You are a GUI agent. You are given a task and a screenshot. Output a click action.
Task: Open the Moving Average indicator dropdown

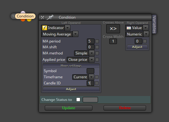click(75, 34)
